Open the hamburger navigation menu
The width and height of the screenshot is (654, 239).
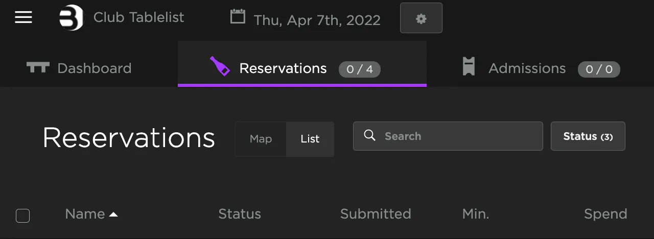point(24,17)
